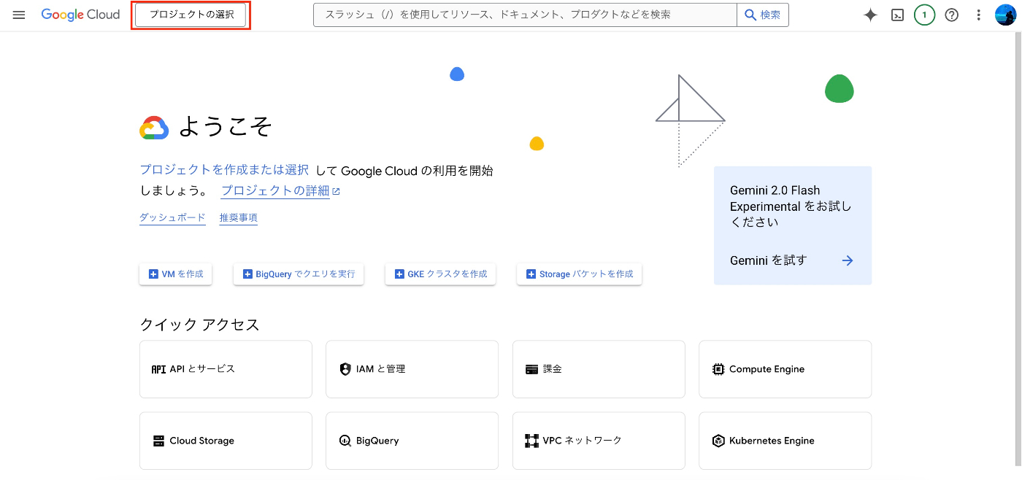
Task: Click the user account avatar
Action: [1005, 15]
